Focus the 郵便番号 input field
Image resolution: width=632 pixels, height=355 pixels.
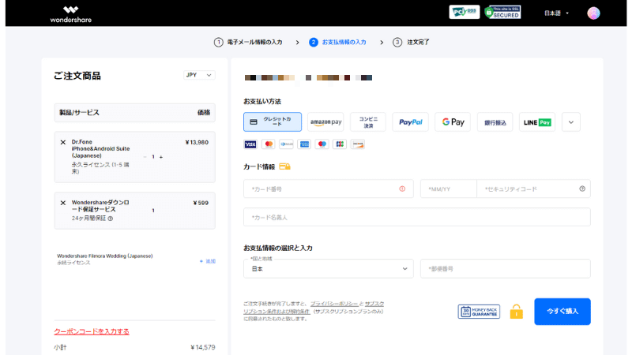(x=505, y=268)
